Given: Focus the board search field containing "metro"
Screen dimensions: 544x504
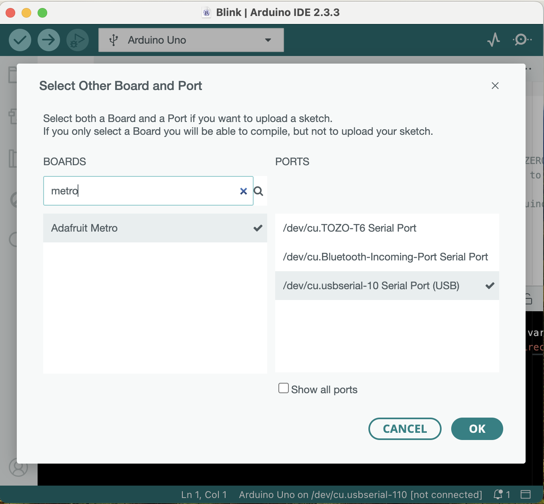Looking at the screenshot, I should click(148, 191).
